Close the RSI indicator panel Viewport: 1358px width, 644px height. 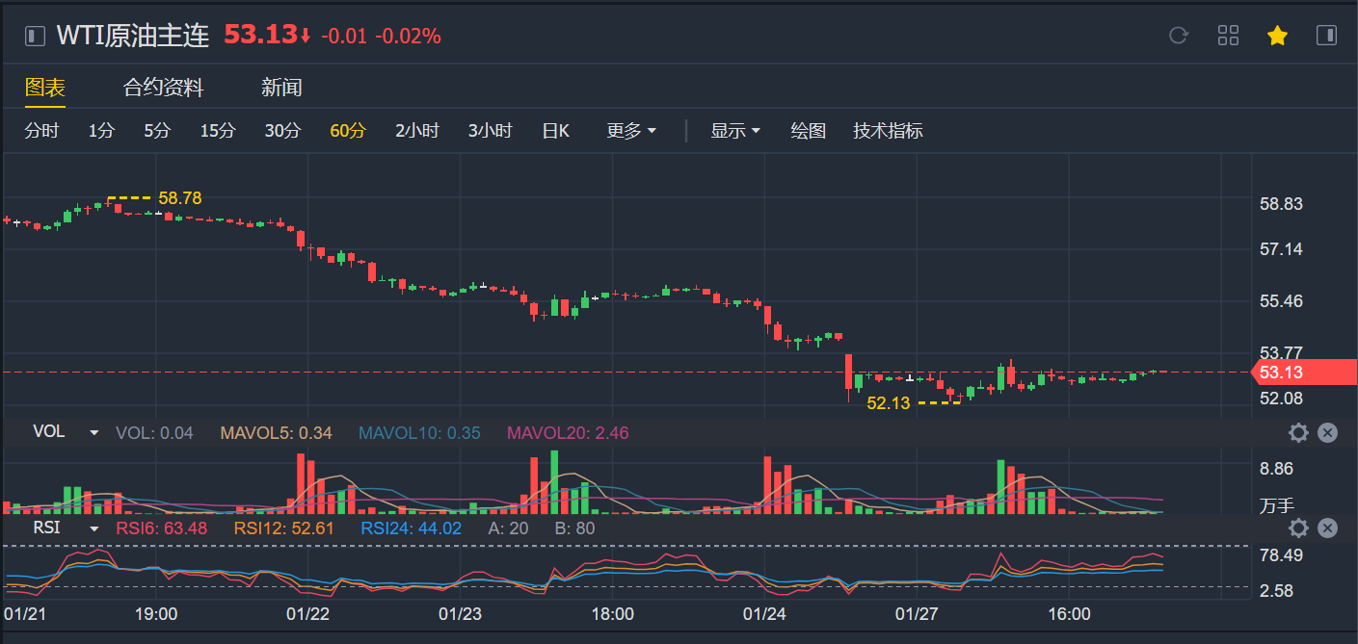(x=1327, y=528)
